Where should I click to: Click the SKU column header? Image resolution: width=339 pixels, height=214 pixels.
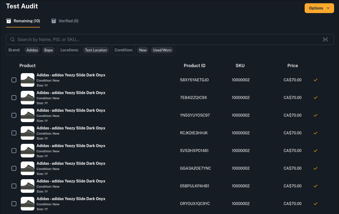click(240, 66)
